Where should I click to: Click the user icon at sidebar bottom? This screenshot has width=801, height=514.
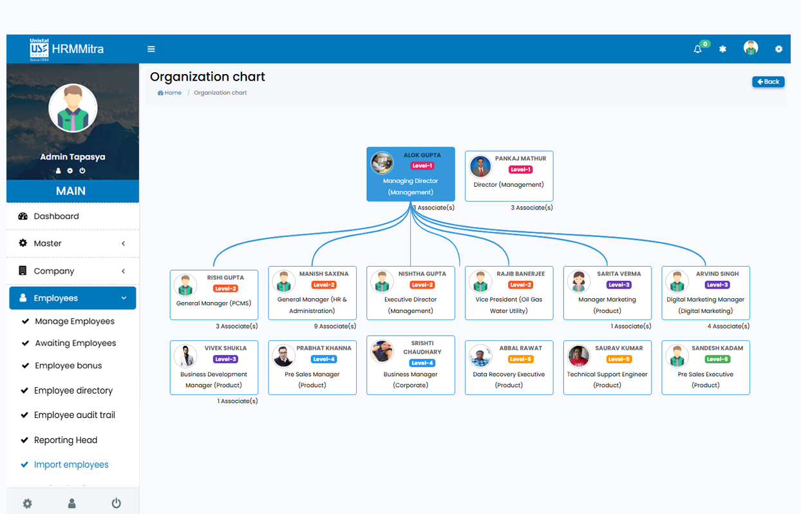pos(71,503)
